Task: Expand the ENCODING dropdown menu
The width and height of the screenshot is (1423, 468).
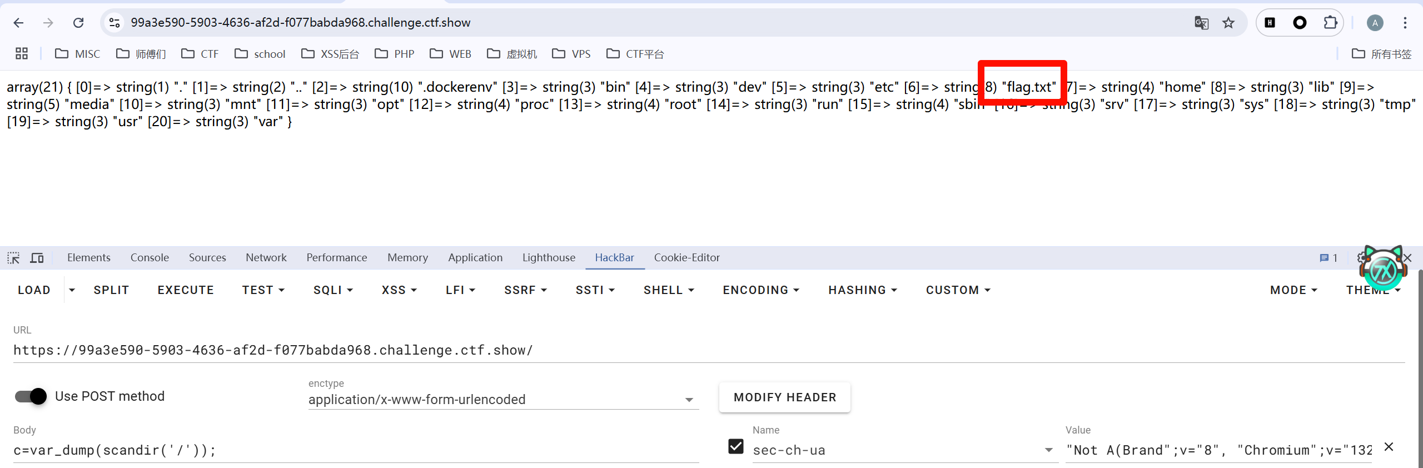Action: click(760, 290)
